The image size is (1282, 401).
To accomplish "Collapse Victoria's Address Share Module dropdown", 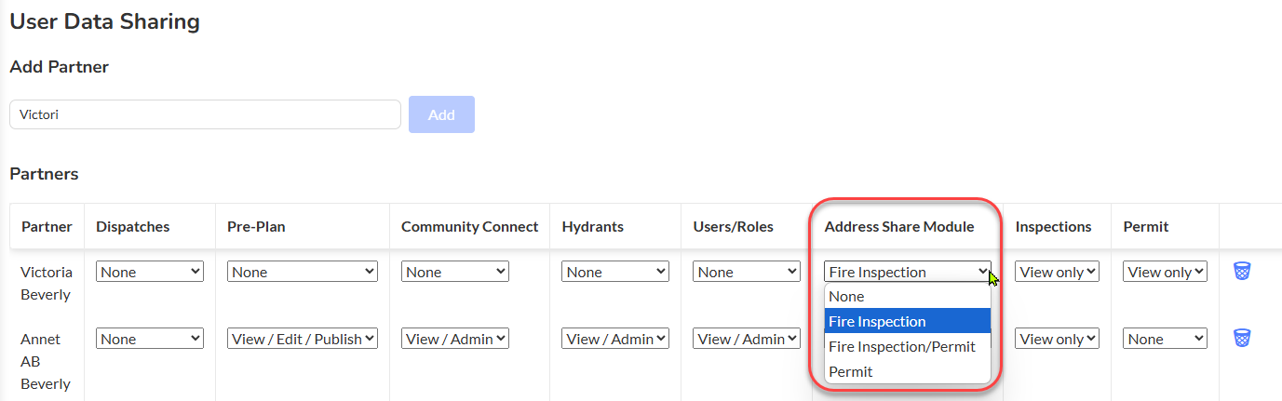I will tap(908, 272).
